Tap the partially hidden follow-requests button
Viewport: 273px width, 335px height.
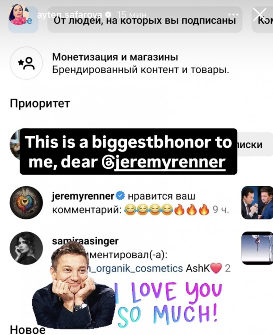point(254,144)
